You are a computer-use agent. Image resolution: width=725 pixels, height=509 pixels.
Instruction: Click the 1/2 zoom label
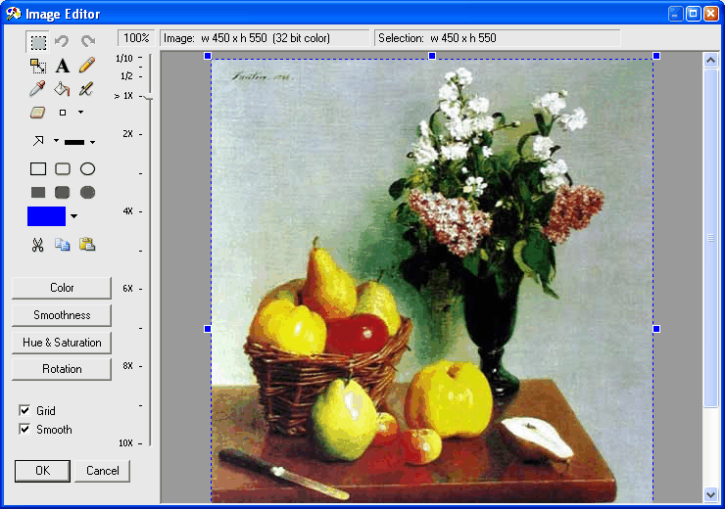pos(126,76)
